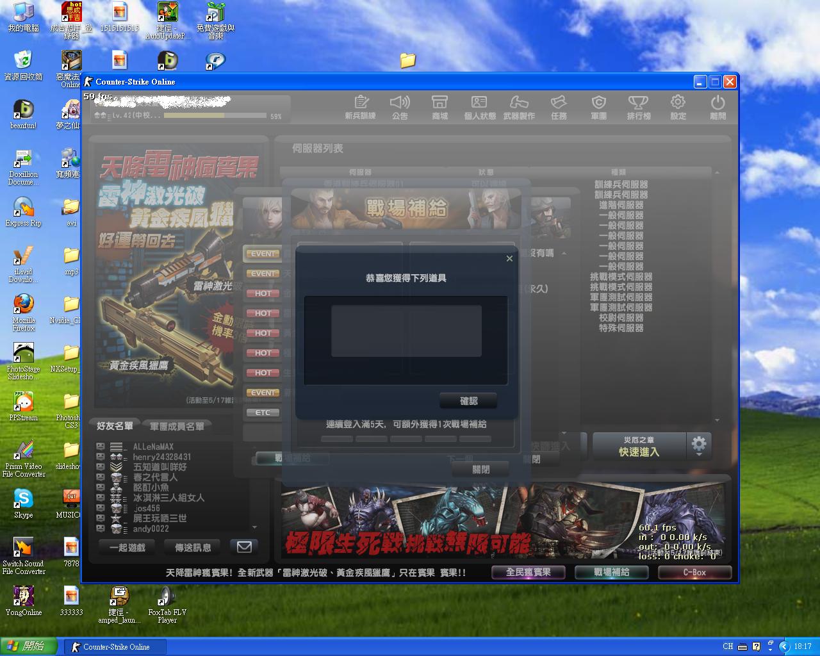Image resolution: width=820 pixels, height=656 pixels.
Task: Click the server list scroll down arrow
Action: click(717, 420)
